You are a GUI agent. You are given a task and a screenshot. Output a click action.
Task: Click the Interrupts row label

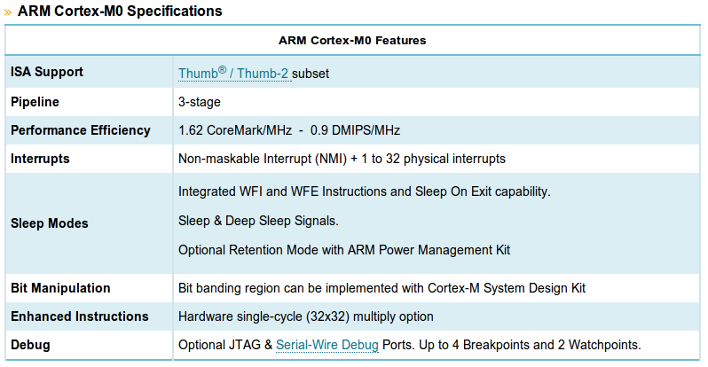coord(40,159)
